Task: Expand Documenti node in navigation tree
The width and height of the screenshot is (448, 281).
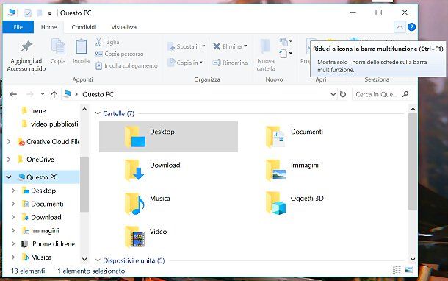Action: tap(13, 204)
